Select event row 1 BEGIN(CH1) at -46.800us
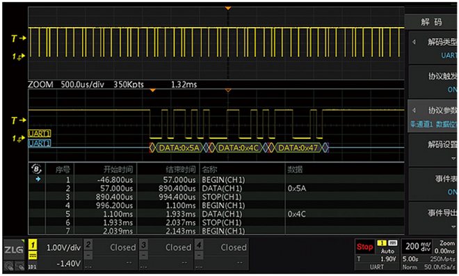This screenshot has height=276, width=459. tap(216, 179)
